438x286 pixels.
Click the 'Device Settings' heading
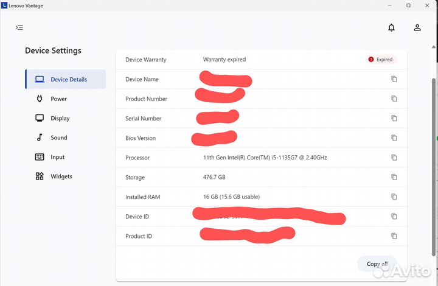[53, 51]
